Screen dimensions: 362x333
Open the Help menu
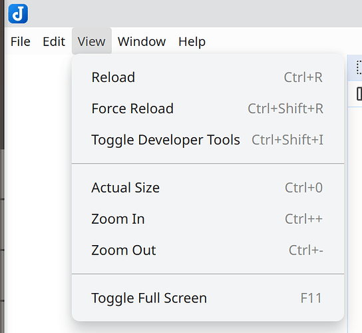(192, 41)
